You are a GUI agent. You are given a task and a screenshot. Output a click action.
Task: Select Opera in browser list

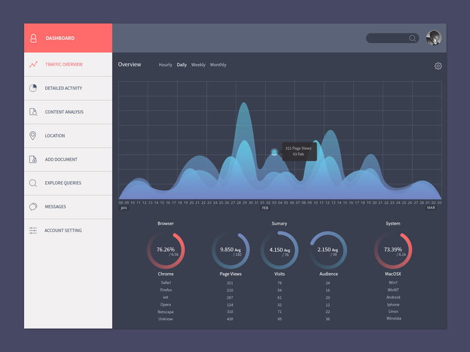166,304
